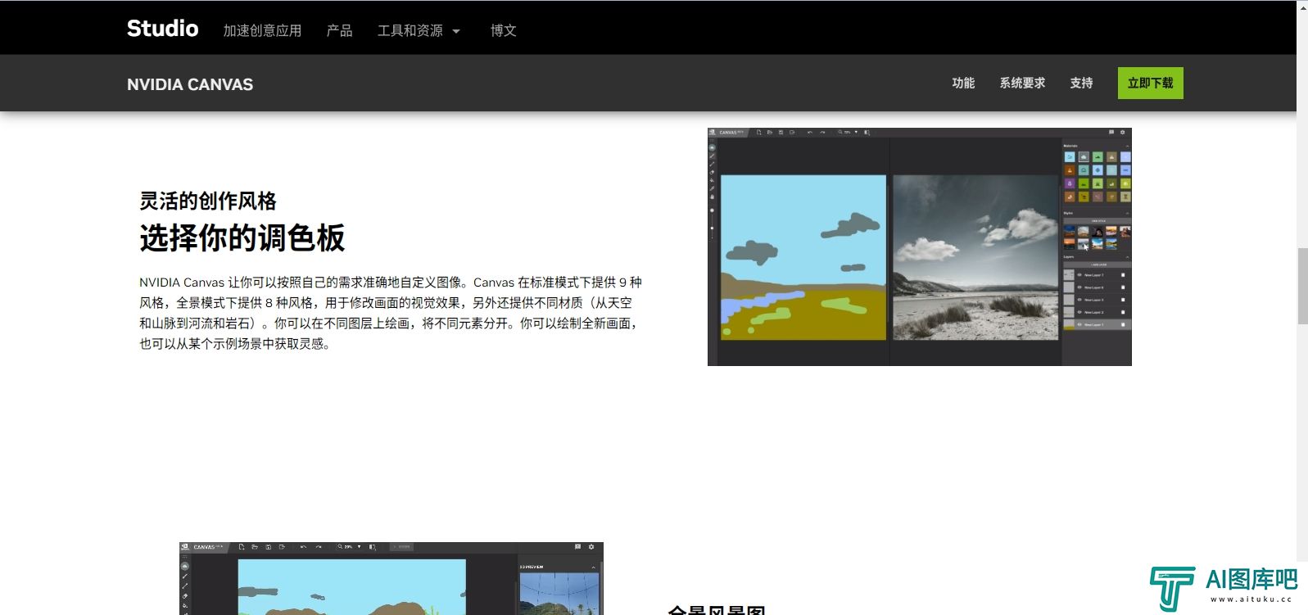Click the subheading 灵活的创作风格
1308x615 pixels.
pyautogui.click(x=208, y=201)
